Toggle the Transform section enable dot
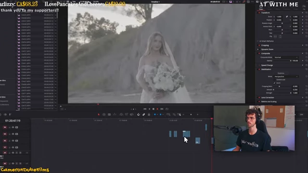Screen dimensions: 308x173 click(x=259, y=13)
